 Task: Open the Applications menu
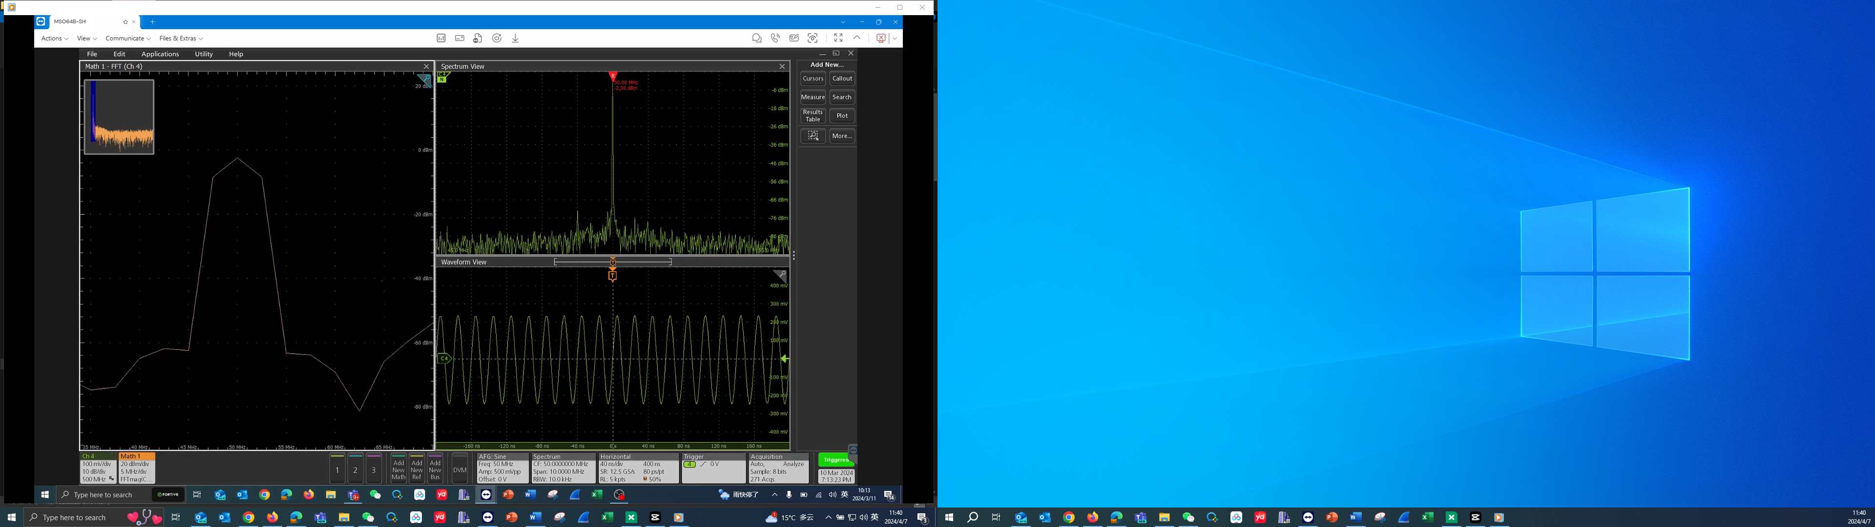tap(160, 54)
